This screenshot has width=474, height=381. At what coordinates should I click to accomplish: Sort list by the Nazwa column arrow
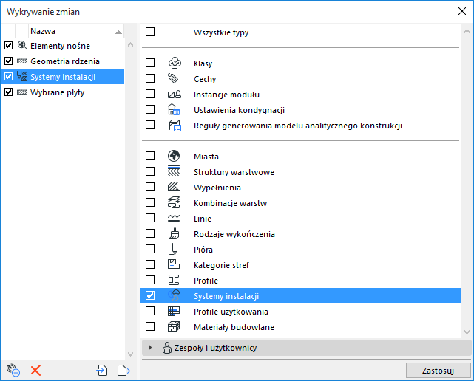pyautogui.click(x=118, y=32)
